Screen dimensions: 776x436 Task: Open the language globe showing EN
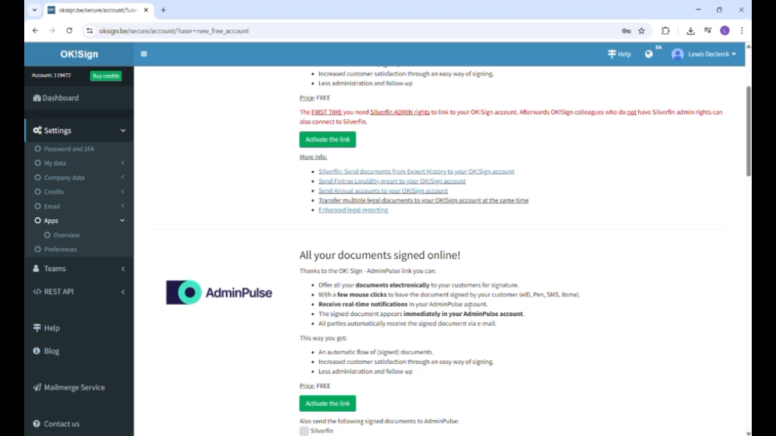(649, 54)
